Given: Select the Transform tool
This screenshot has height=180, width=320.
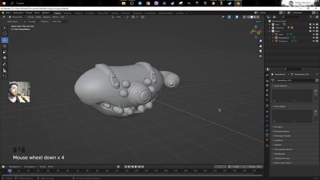Looking at the screenshot, I should [4, 58].
